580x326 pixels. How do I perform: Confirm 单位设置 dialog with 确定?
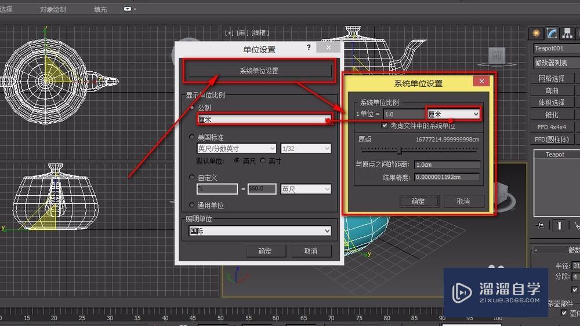click(265, 251)
